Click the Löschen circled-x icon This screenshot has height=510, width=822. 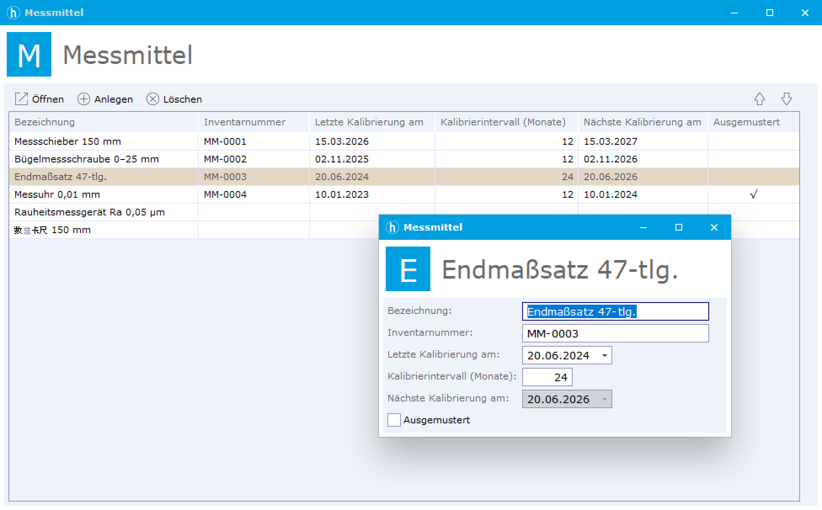pyautogui.click(x=152, y=99)
